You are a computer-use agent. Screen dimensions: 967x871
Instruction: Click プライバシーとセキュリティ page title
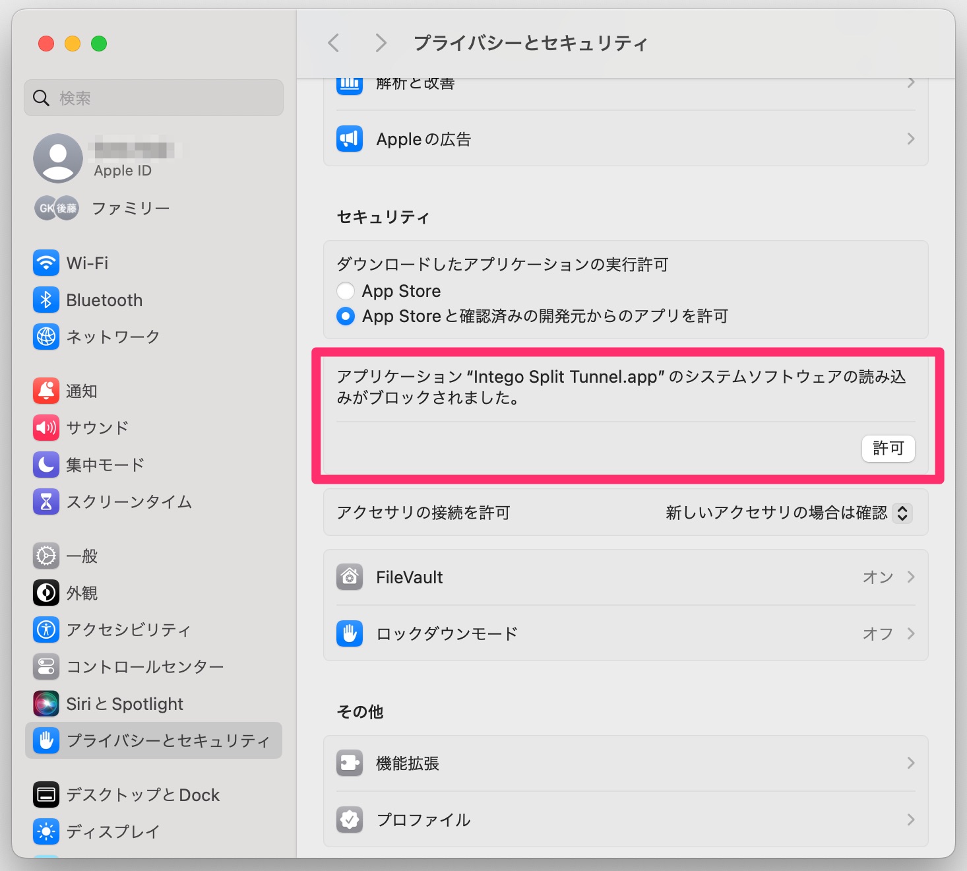point(530,44)
